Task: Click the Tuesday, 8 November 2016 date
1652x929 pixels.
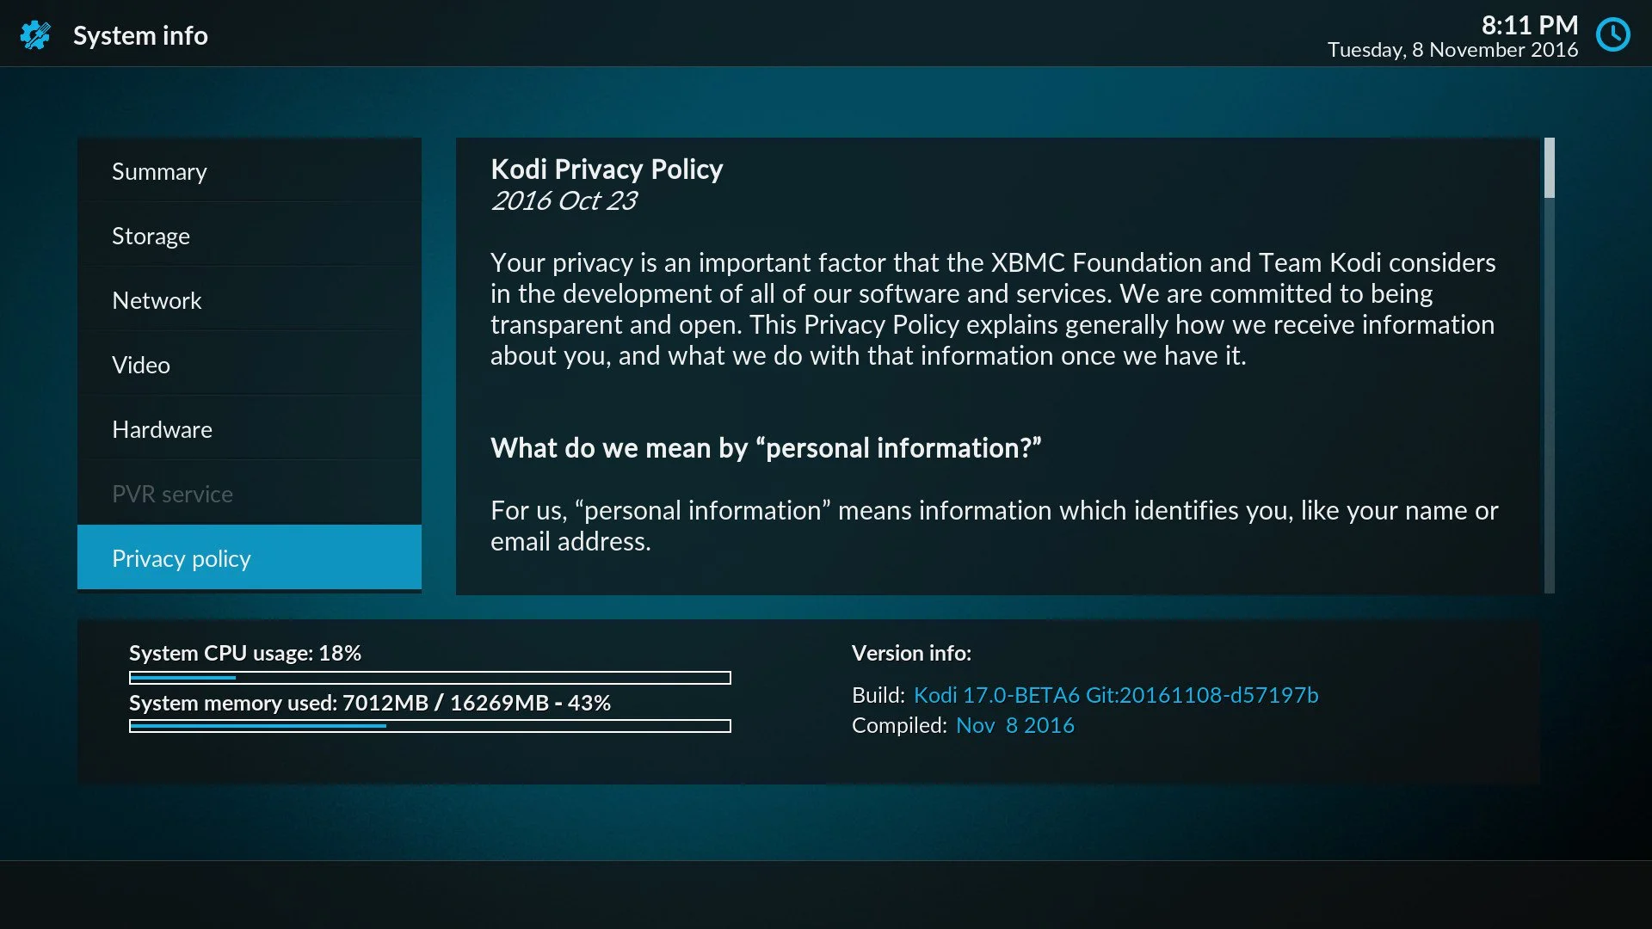Action: 1452,50
